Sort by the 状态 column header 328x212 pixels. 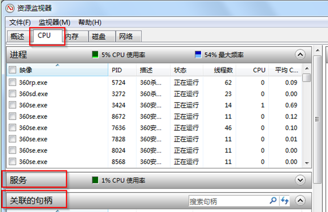coord(187,70)
